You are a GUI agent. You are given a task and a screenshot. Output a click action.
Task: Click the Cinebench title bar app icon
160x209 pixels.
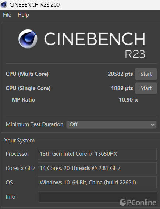[x=4, y=4]
